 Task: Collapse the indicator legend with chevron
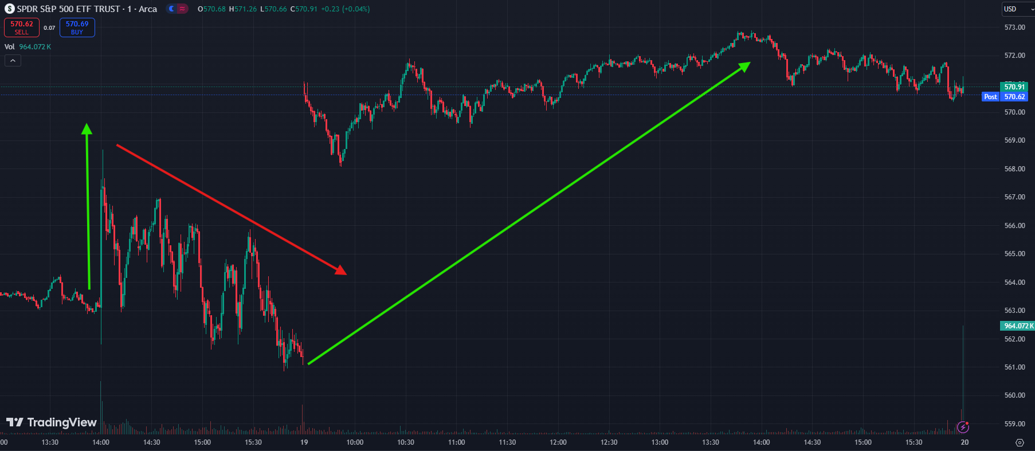click(x=13, y=60)
